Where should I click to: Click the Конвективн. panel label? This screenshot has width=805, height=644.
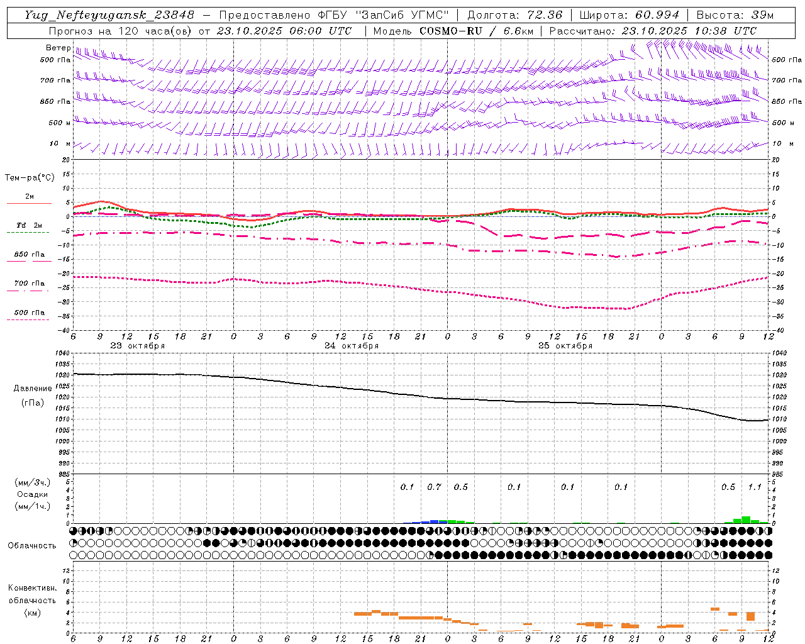(33, 588)
